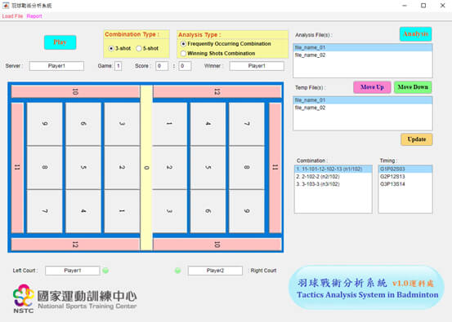Choose Winning Shots Combination option
This screenshot has height=322, width=452.
point(183,54)
